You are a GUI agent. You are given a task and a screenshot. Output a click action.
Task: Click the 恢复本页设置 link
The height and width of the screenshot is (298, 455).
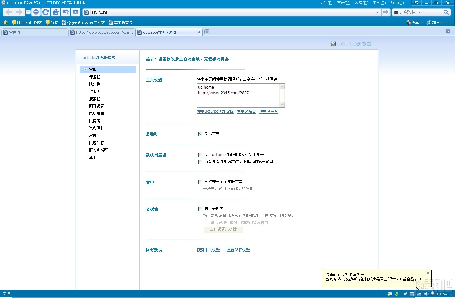208,250
